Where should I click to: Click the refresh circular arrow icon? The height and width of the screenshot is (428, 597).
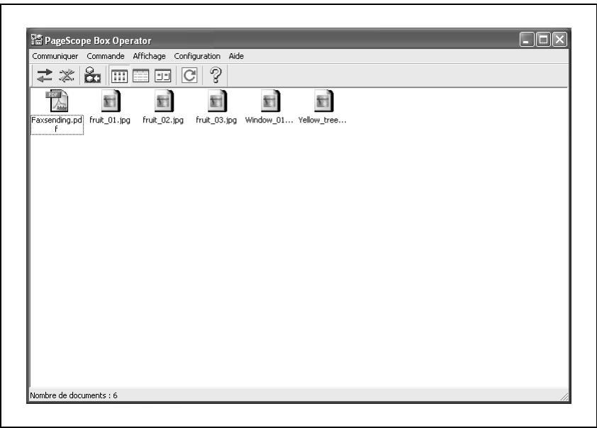pyautogui.click(x=189, y=75)
